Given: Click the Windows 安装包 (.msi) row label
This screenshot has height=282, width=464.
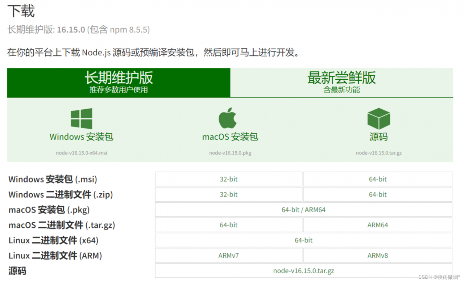Looking at the screenshot, I should [x=53, y=179].
